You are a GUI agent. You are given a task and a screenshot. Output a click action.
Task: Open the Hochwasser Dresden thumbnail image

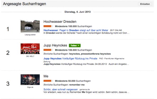coord(30,26)
